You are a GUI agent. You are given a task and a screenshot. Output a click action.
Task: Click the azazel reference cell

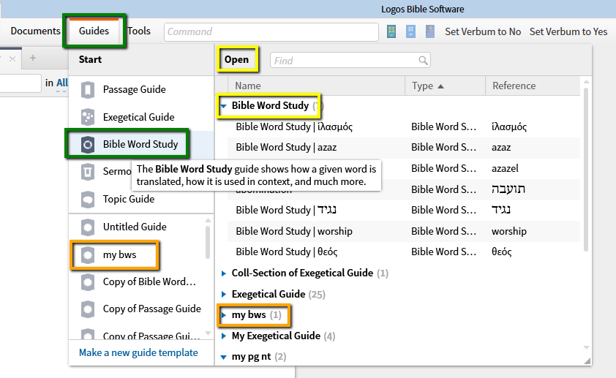pyautogui.click(x=505, y=168)
